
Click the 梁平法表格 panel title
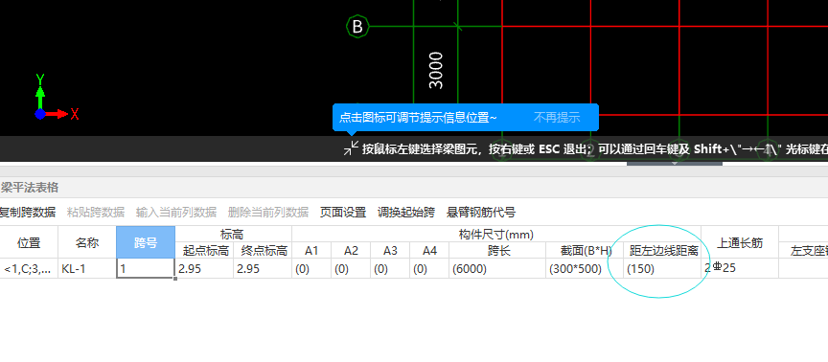click(x=30, y=188)
